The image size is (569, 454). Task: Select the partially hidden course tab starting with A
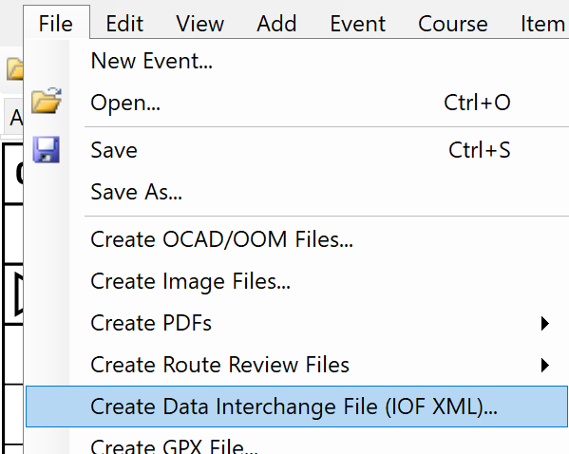pyautogui.click(x=14, y=117)
